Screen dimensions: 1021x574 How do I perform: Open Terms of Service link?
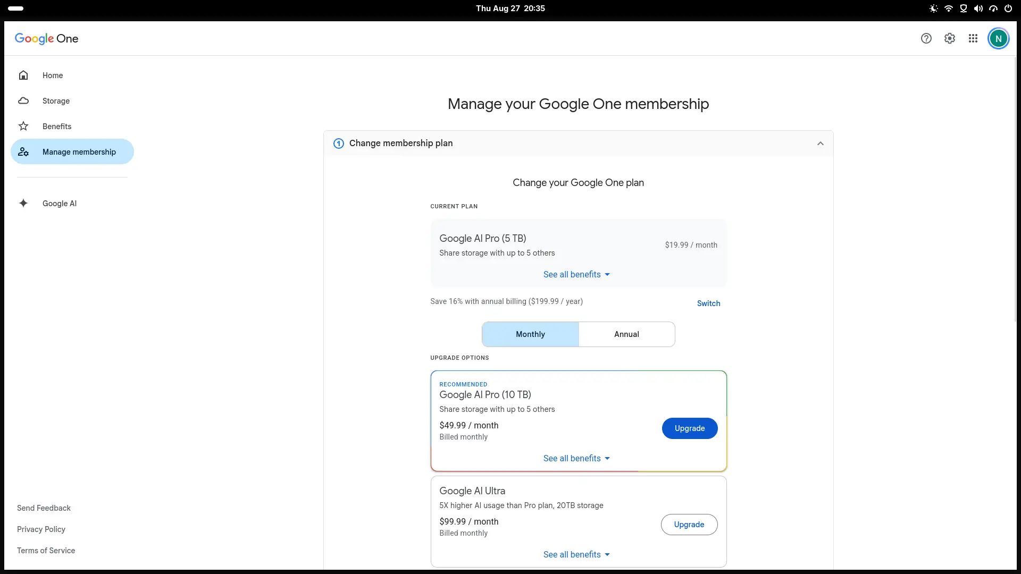tap(46, 551)
